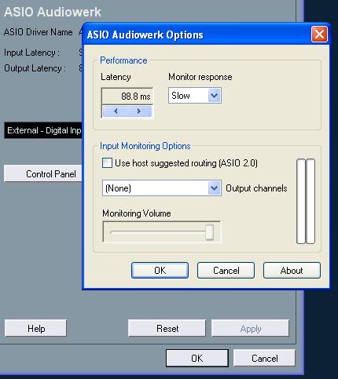
Task: Click the Control Panel button
Action: [43, 173]
